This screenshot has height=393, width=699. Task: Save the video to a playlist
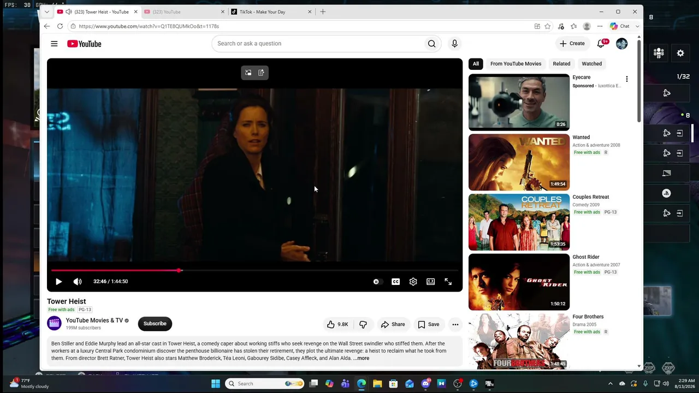(x=428, y=324)
